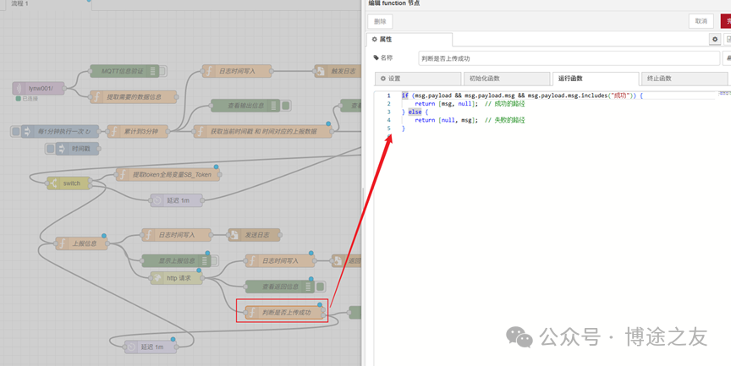
Task: Select the 累计到3分钟 function node
Action: click(x=138, y=131)
